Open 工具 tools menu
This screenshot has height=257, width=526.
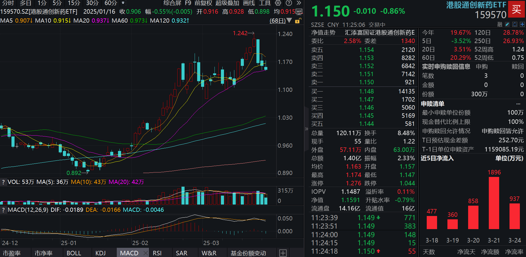[x=265, y=3]
